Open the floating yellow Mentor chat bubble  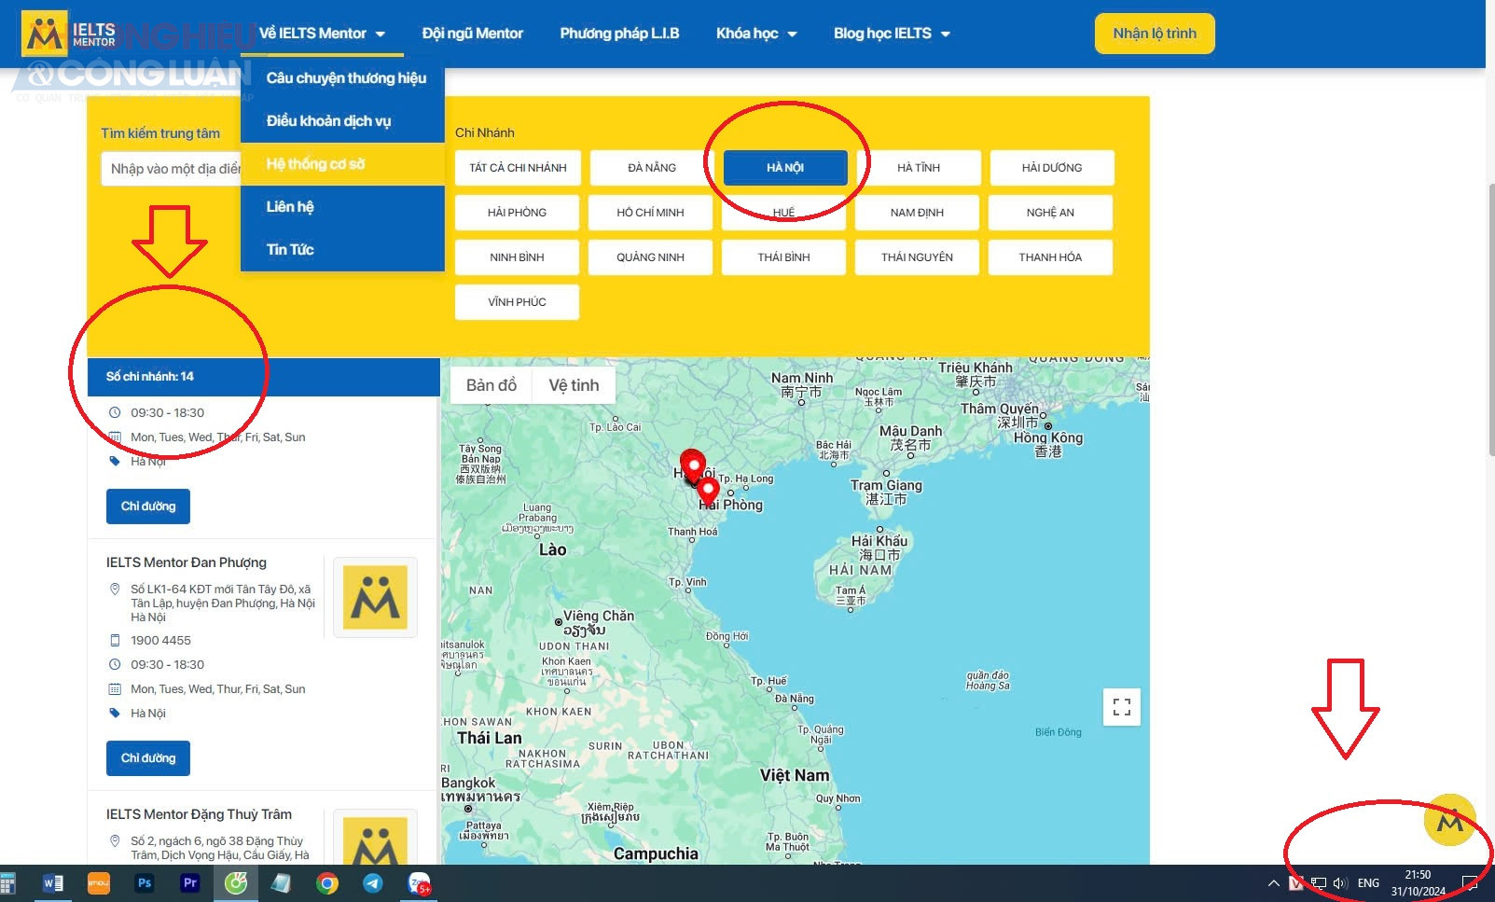[x=1449, y=820]
